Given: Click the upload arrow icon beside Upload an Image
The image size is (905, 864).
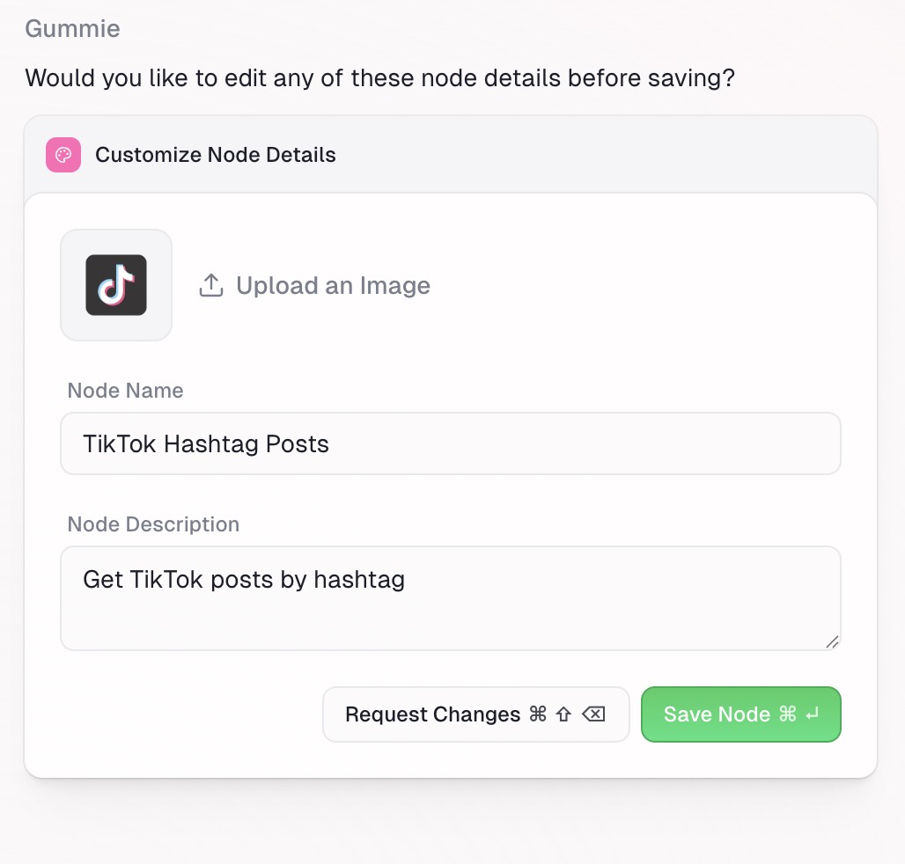Looking at the screenshot, I should (210, 285).
